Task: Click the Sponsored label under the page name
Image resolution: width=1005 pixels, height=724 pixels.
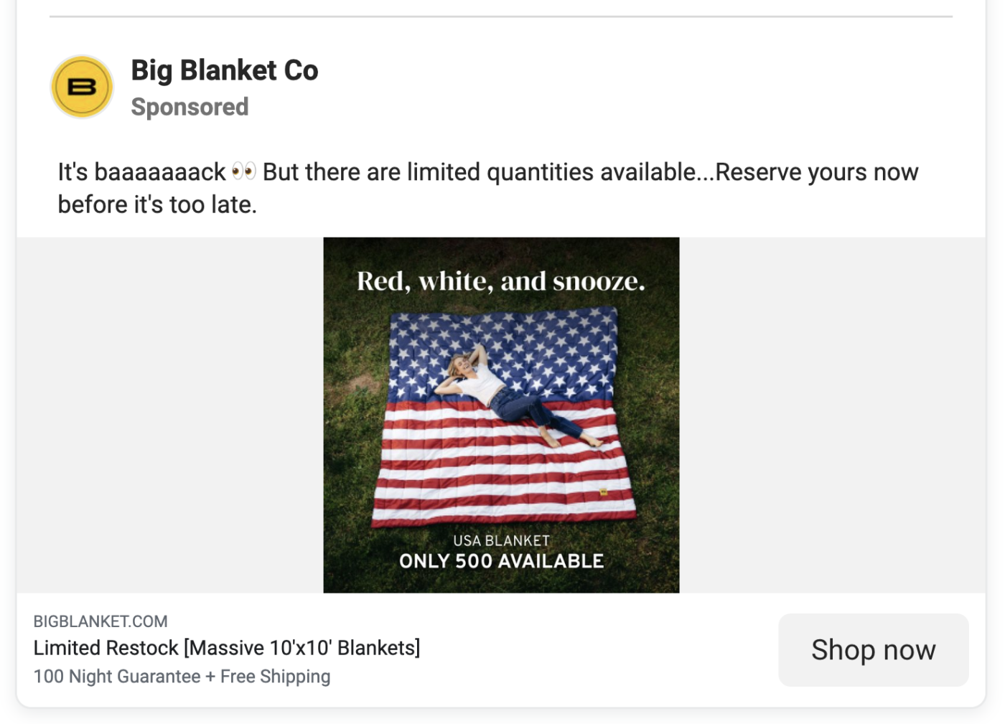Action: click(x=190, y=107)
